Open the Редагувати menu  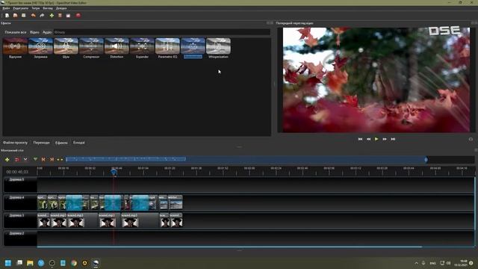click(x=21, y=8)
